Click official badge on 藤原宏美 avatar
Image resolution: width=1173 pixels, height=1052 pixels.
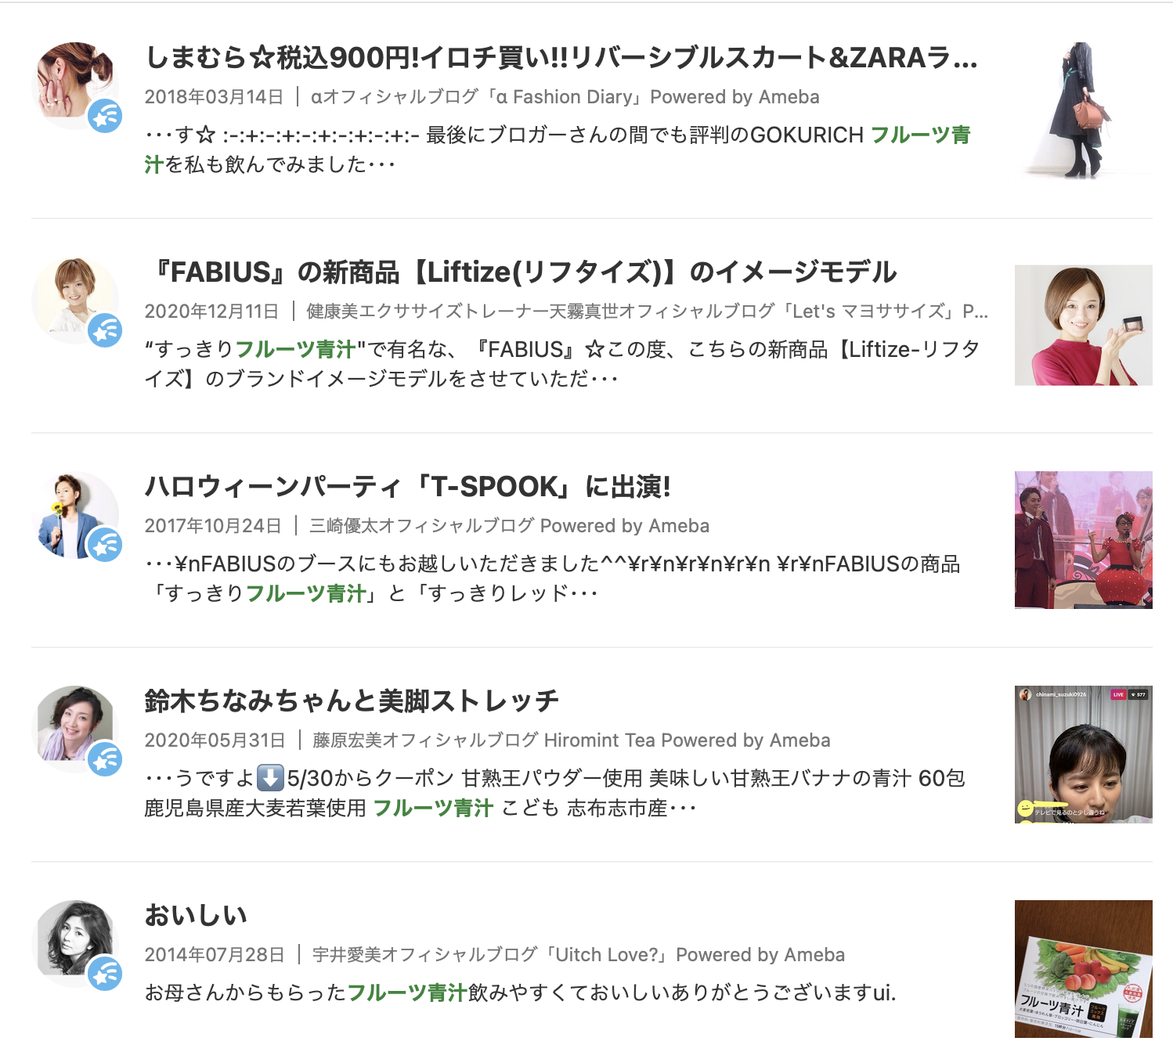click(x=105, y=760)
